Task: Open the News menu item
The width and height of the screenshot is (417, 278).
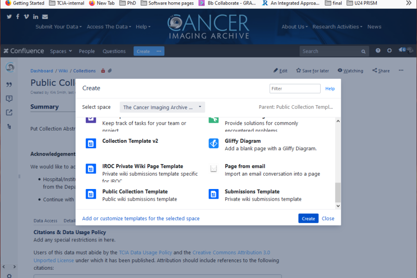Action: point(374,26)
